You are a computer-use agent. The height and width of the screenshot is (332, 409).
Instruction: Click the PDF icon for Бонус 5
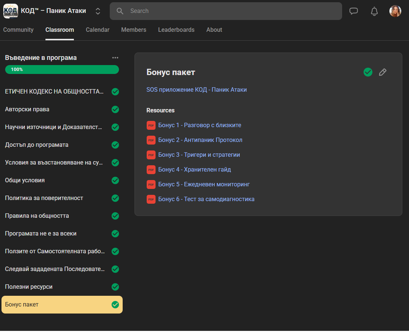tap(151, 184)
